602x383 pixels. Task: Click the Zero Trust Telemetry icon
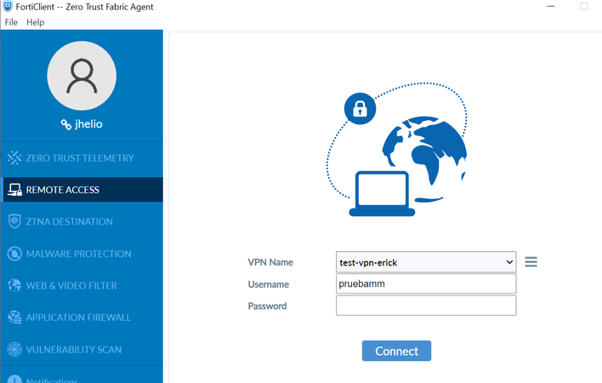14,158
